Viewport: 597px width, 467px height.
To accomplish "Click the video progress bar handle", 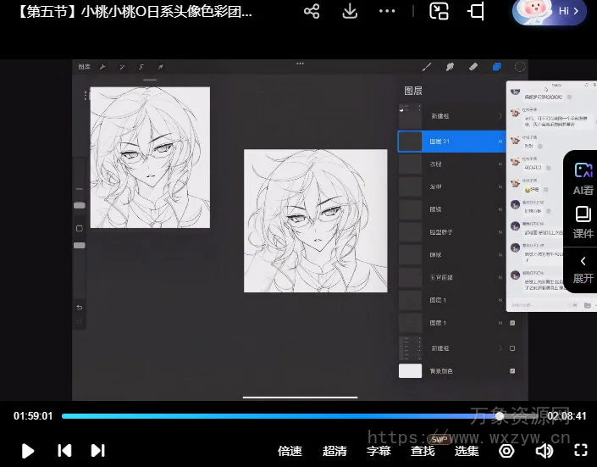I will coord(500,416).
